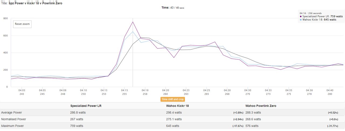
Task: Click the 576 watts Maximum Power cell
Action: 252,126
